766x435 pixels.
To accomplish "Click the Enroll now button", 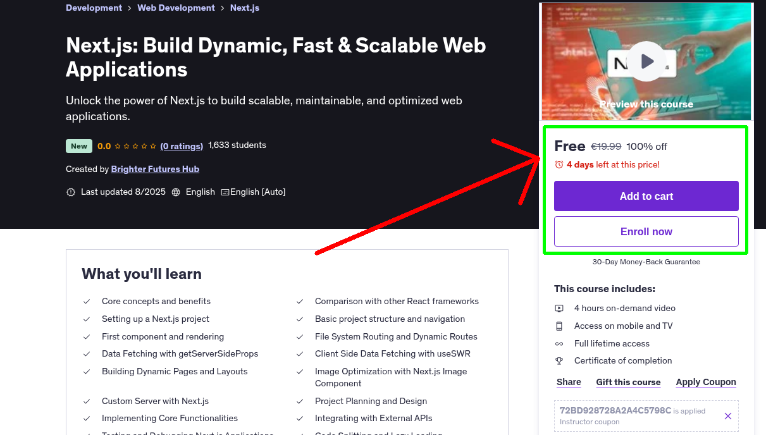I will pos(646,231).
